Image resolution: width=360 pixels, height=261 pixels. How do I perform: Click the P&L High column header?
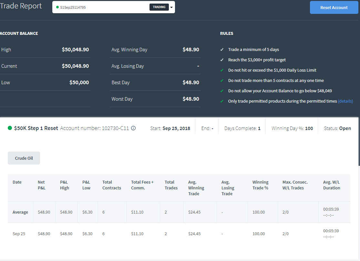[x=65, y=185]
